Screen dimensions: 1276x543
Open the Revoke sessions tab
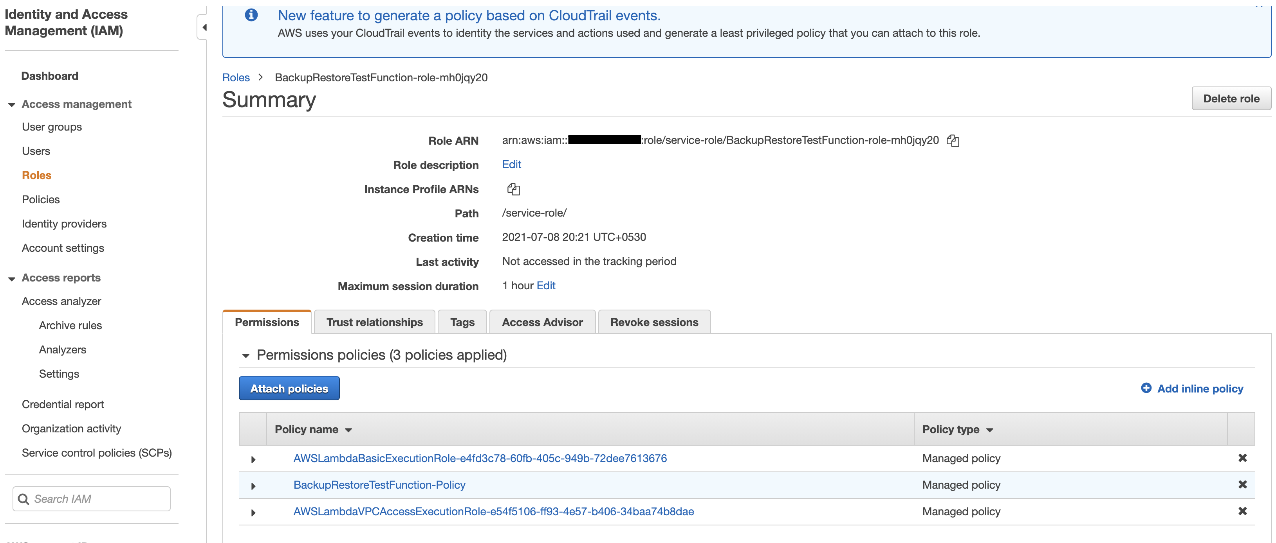tap(654, 322)
